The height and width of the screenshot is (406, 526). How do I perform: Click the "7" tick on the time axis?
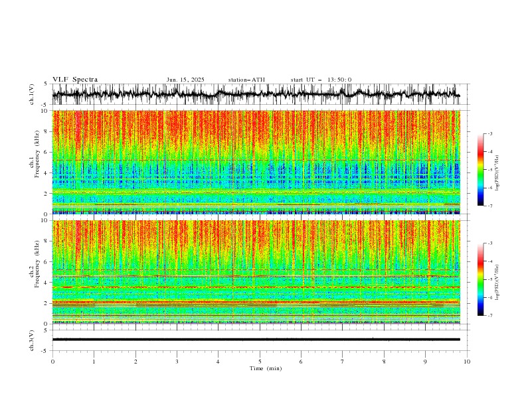[343, 362]
